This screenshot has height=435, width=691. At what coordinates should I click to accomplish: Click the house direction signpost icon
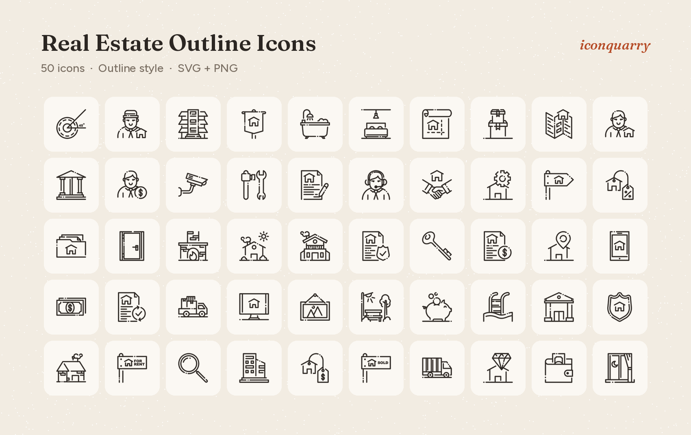tap(559, 185)
